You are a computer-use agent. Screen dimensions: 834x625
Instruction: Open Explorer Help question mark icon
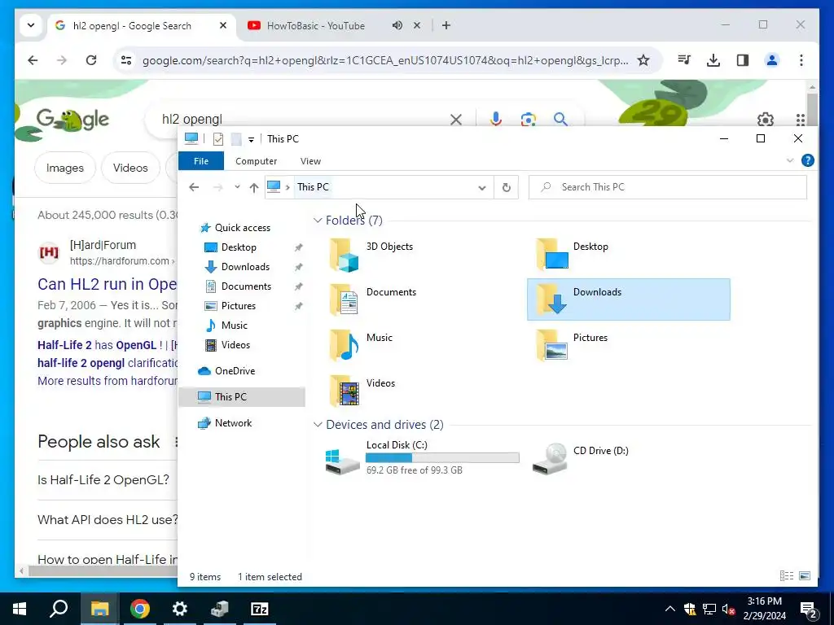click(x=807, y=160)
